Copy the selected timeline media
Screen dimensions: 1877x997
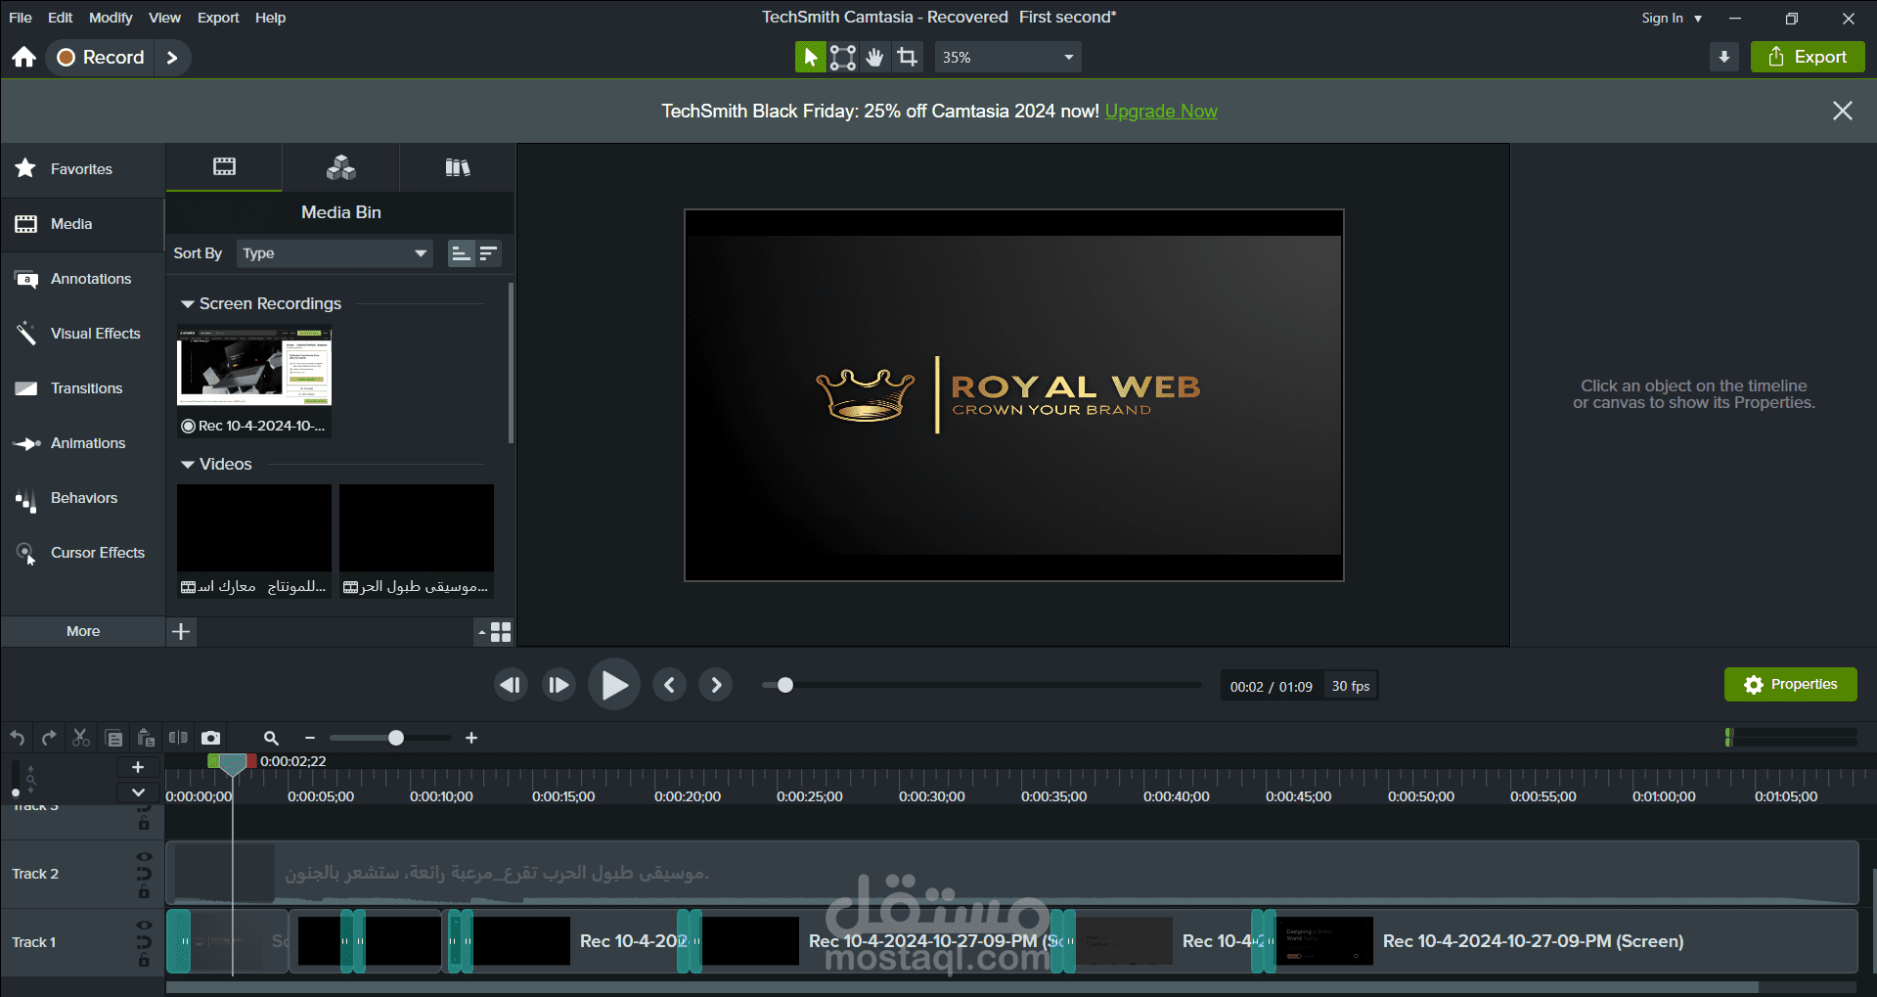coord(113,738)
